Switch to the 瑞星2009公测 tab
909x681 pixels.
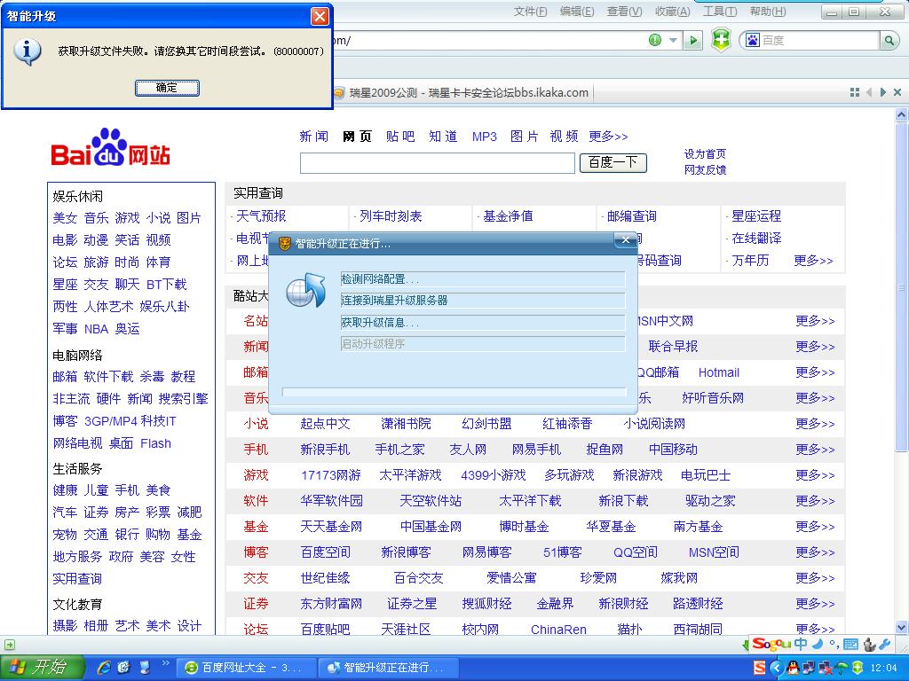[x=462, y=92]
